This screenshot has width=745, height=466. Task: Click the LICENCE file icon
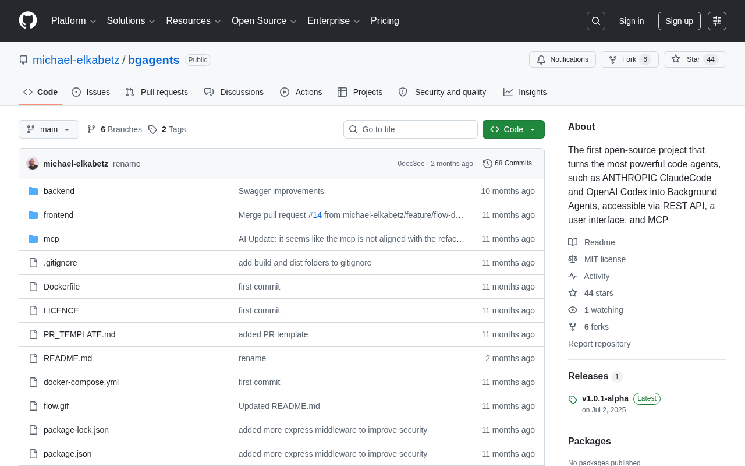33,310
